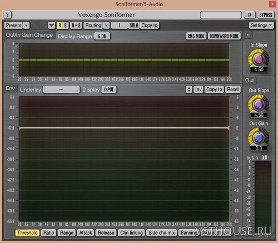The image size is (278, 243).
Task: Click the right threshold envelope point
Action: (229, 128)
